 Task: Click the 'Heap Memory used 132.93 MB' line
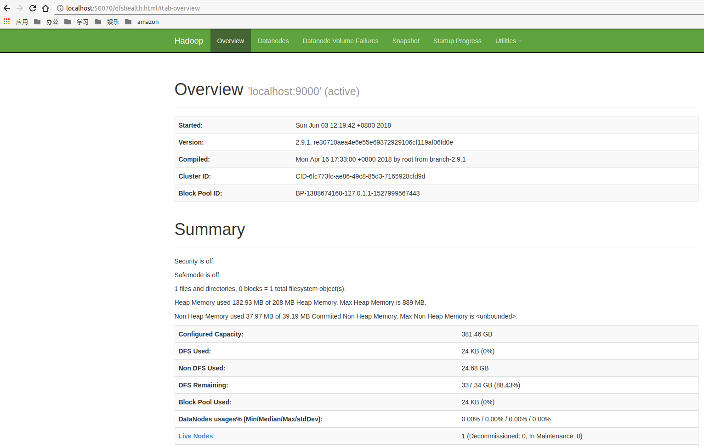[x=301, y=302]
